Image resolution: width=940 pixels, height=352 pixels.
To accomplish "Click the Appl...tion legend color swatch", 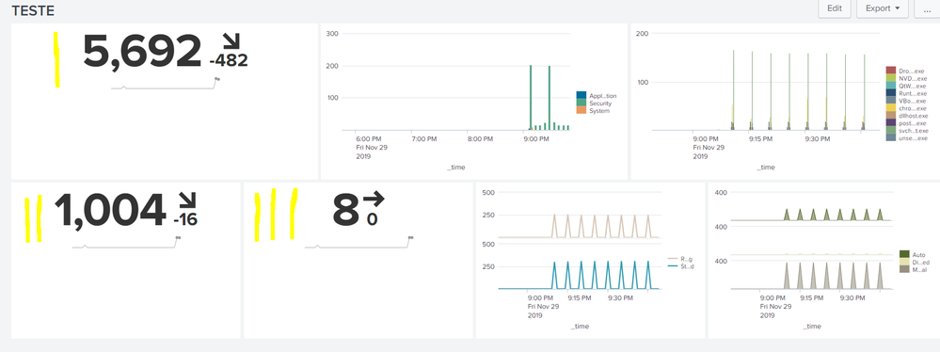I will (x=581, y=95).
